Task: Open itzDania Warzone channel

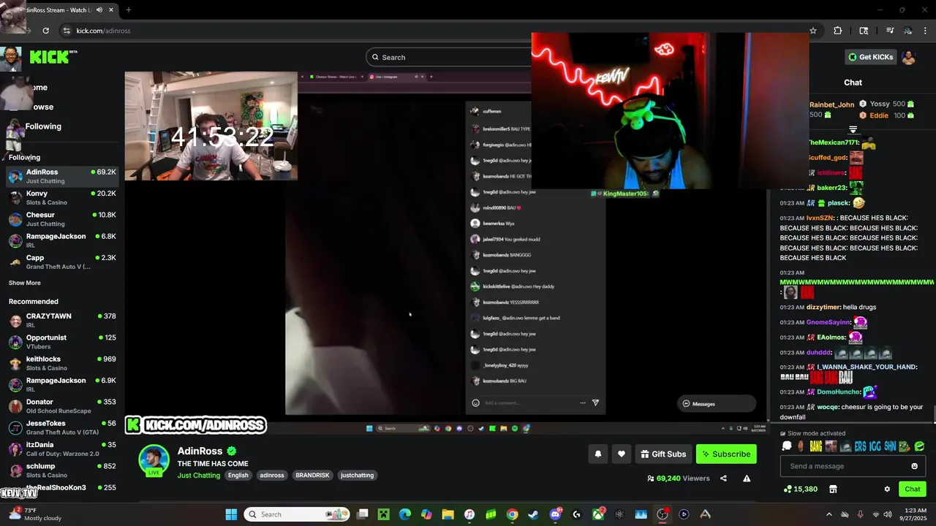Action: pyautogui.click(x=61, y=449)
